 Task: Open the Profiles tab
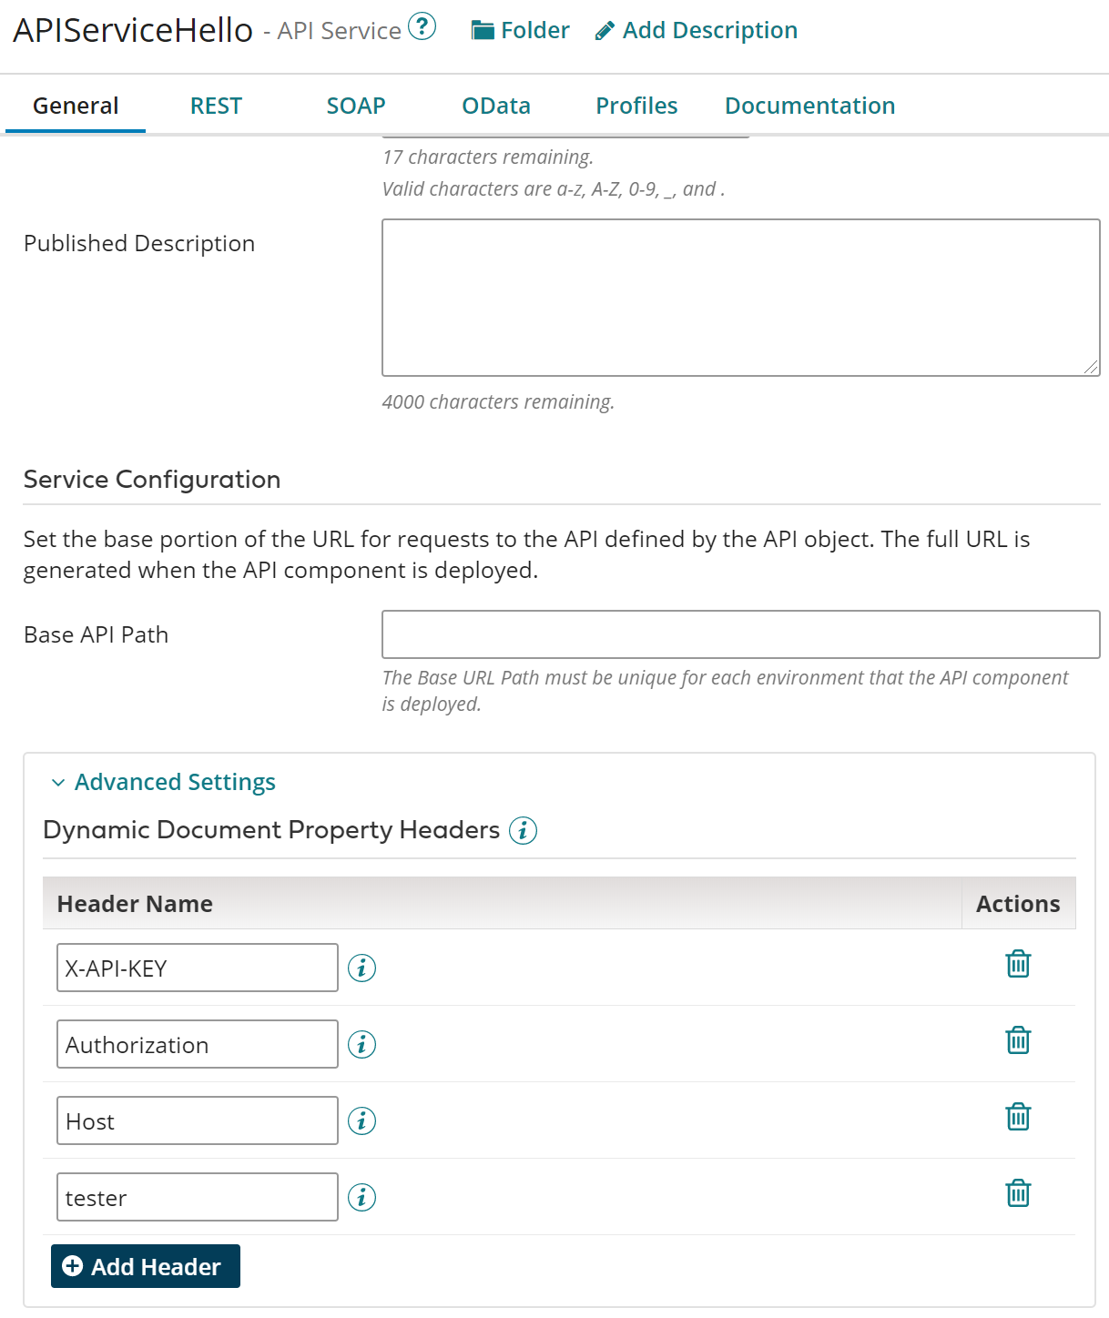(x=636, y=106)
